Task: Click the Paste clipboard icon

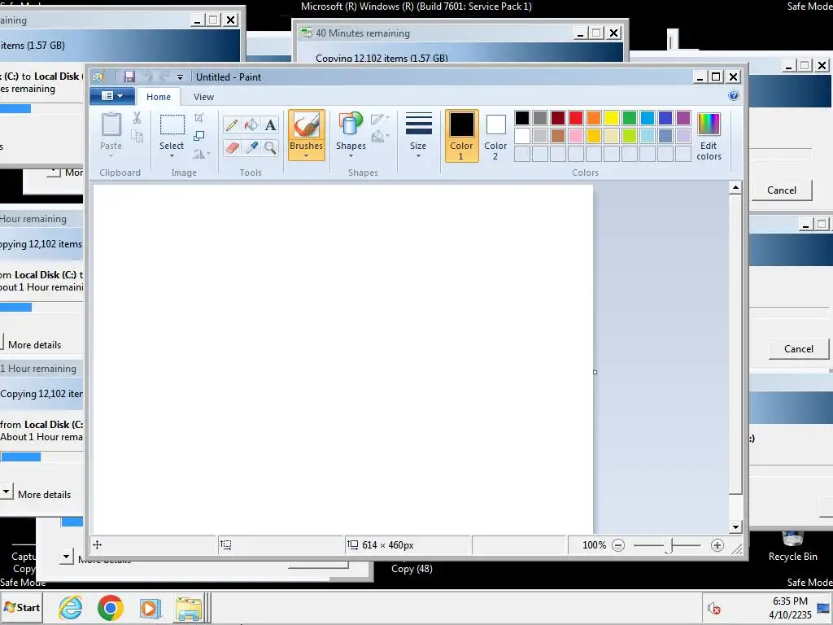Action: click(111, 125)
